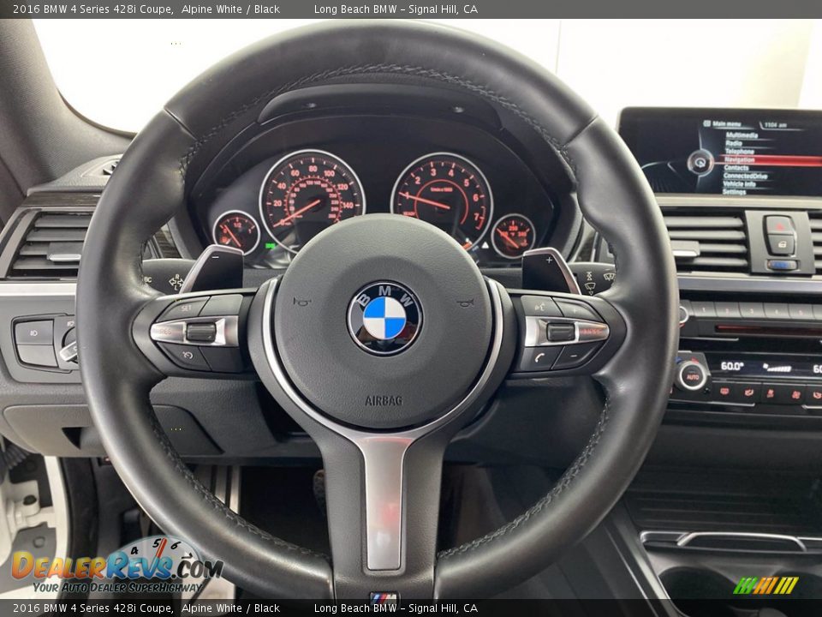Tap the fuel level gauge
Viewport: 822px width, 617px height.
[x=236, y=232]
